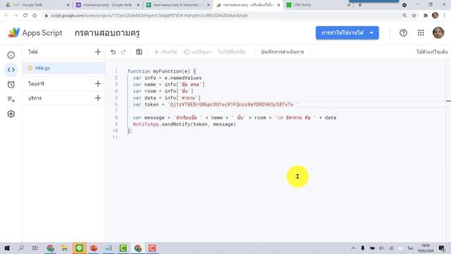The width and height of the screenshot is (451, 254).
Task: Open the function selector in toolbar
Action: tap(232, 52)
